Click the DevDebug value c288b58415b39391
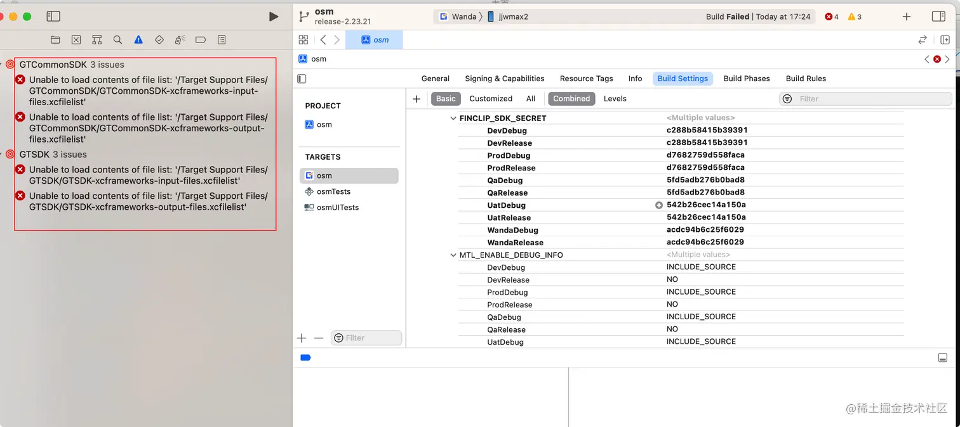 pyautogui.click(x=707, y=131)
